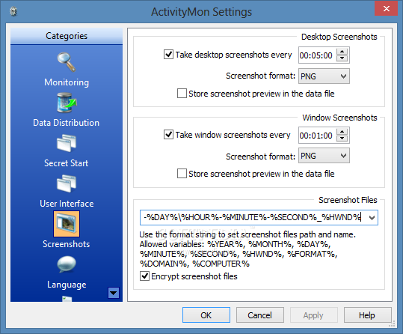This screenshot has width=403, height=334.
Task: Open the Monitoring category magnifier icon
Action: [67, 62]
